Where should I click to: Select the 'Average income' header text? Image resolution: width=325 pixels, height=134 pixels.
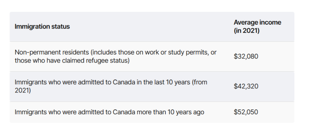257,22
